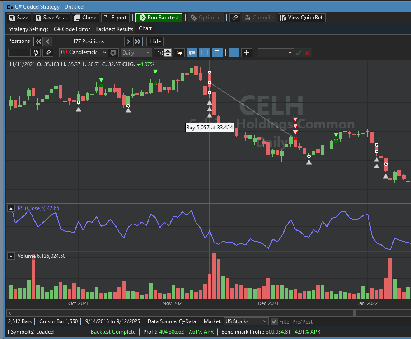The width and height of the screenshot is (411, 339).
Task: Click the Hide positions button
Action: [155, 41]
